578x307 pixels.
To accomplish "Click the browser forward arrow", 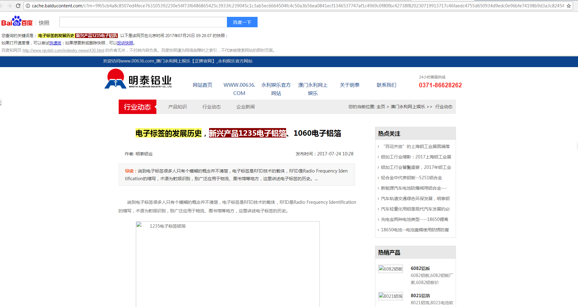I will (10, 6).
